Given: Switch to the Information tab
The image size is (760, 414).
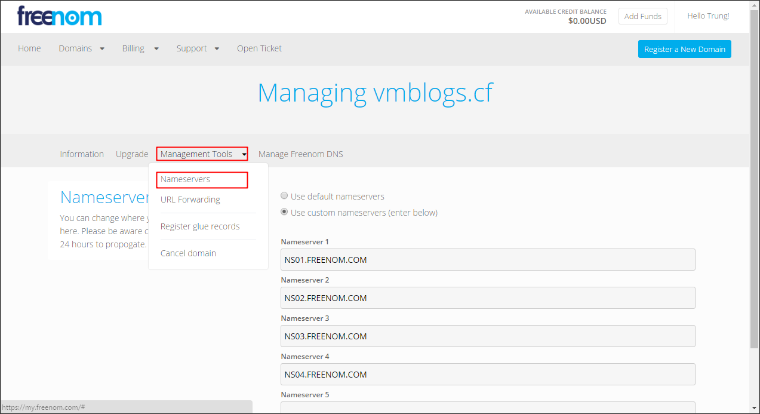Looking at the screenshot, I should [82, 154].
